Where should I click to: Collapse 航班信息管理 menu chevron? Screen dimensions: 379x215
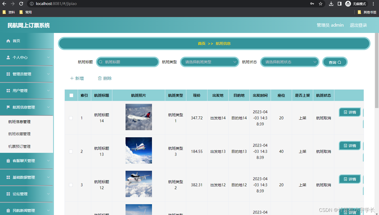[48, 107]
